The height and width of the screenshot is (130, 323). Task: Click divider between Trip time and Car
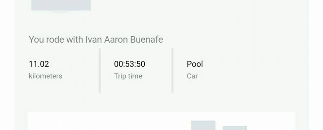click(172, 70)
